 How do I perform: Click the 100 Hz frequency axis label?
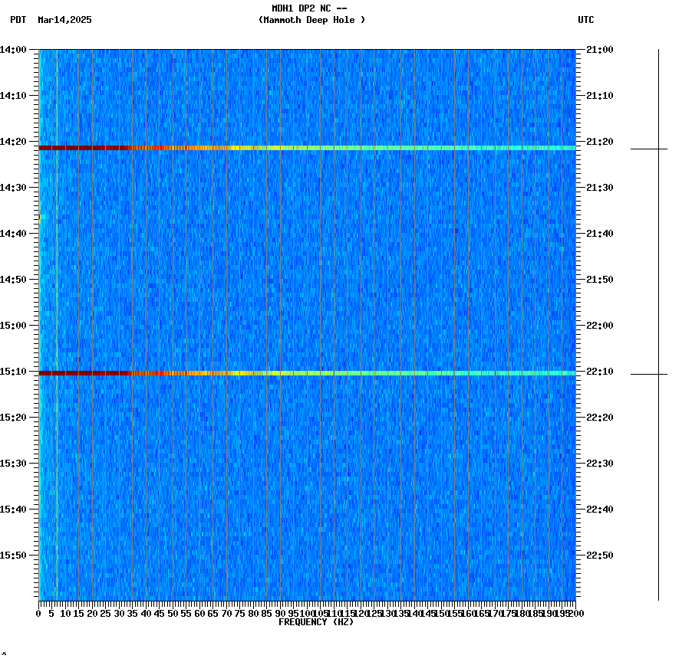pyautogui.click(x=305, y=612)
